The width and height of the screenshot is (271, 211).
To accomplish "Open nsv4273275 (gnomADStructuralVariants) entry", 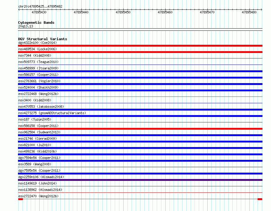I will pos(52,113).
